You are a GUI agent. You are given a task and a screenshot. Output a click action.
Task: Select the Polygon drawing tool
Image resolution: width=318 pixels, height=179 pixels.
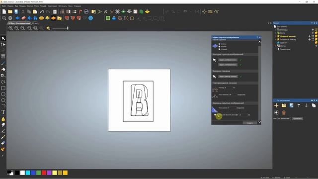click(3, 100)
